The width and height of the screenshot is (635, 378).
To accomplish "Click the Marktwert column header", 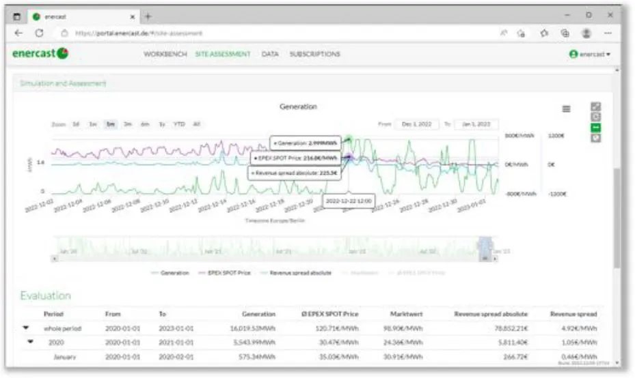I will 406,314.
